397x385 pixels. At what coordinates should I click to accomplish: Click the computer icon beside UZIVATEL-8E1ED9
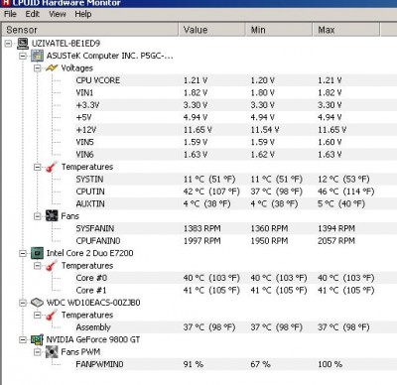pos(23,44)
